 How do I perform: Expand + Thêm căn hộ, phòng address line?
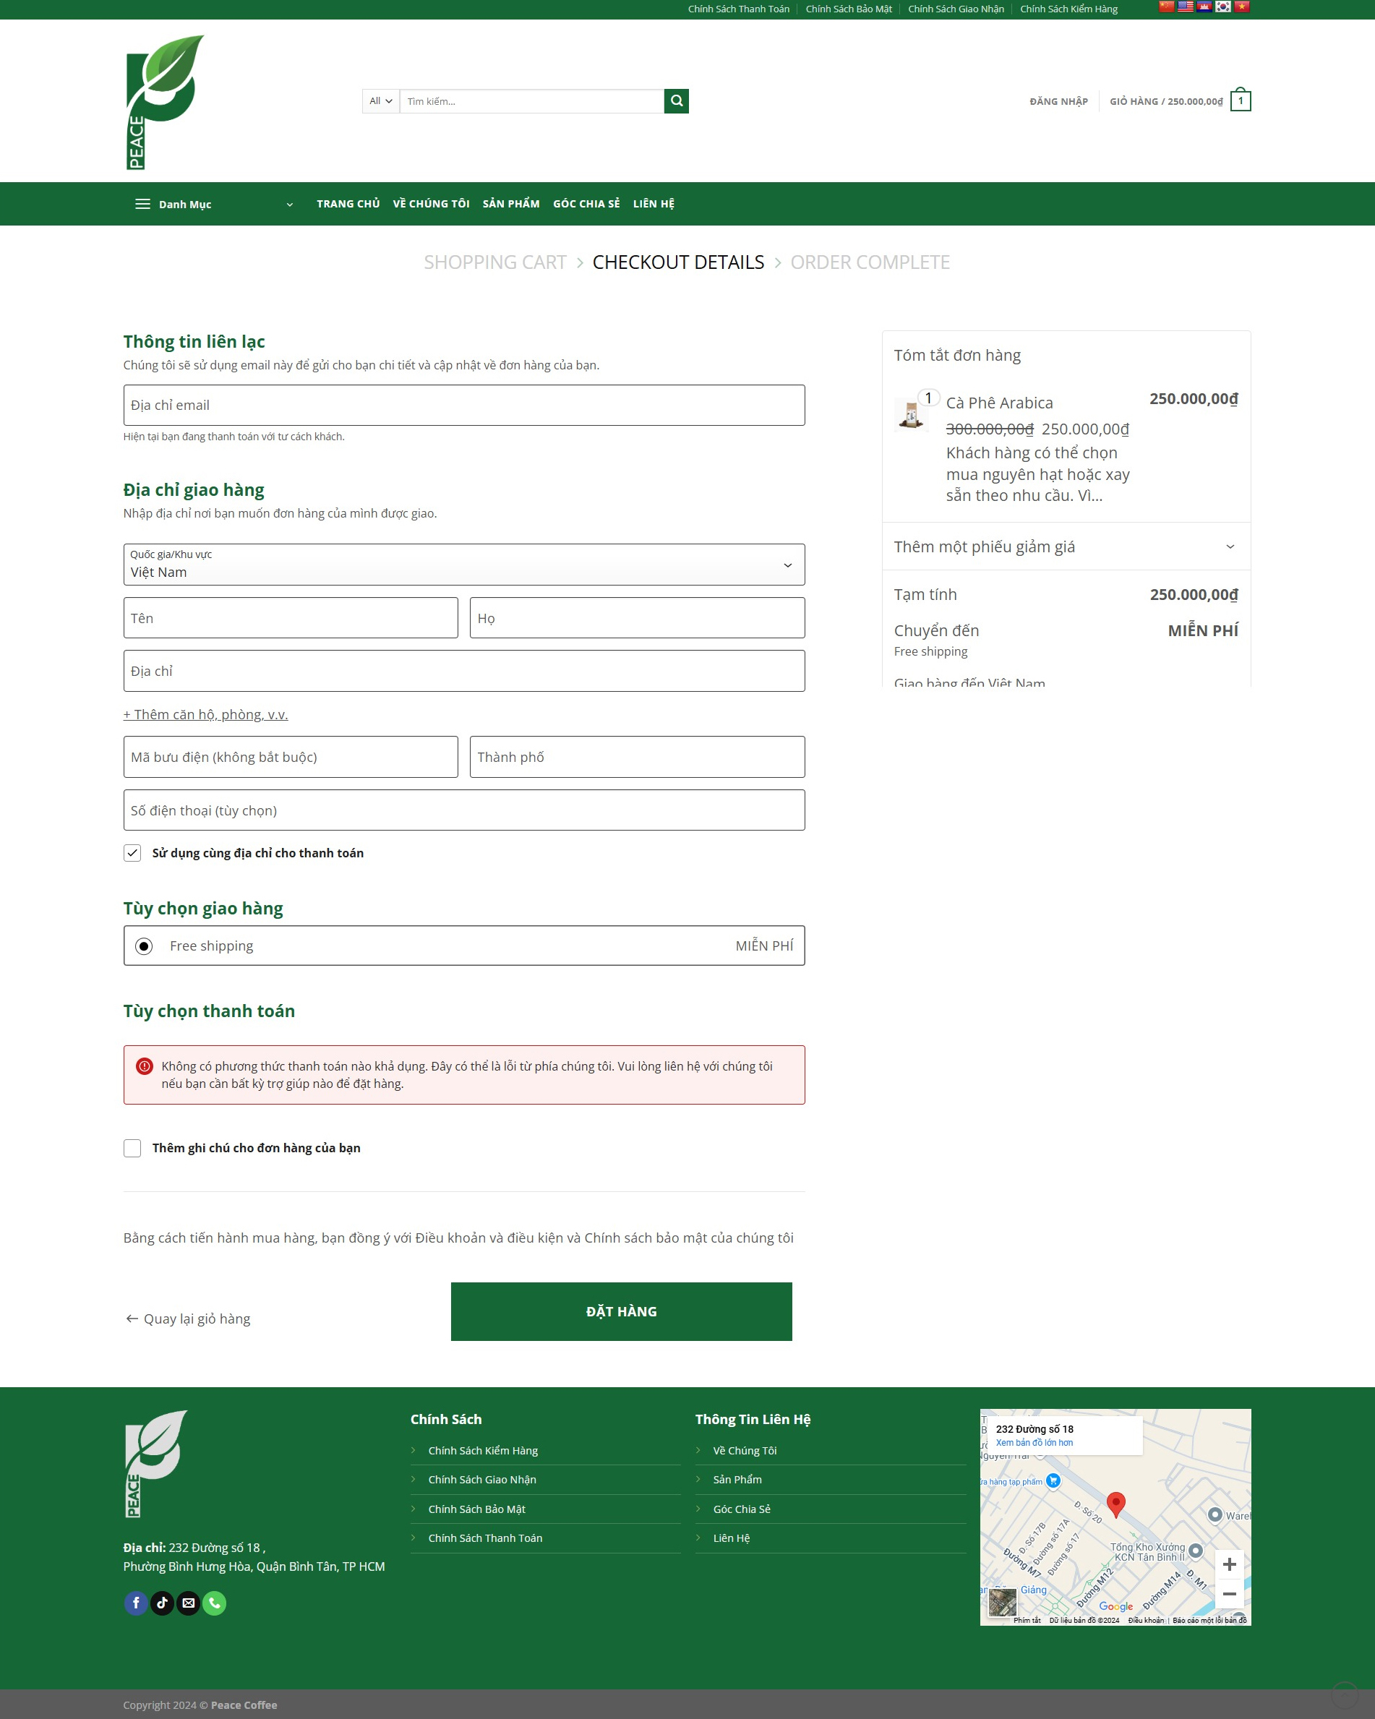click(x=206, y=714)
